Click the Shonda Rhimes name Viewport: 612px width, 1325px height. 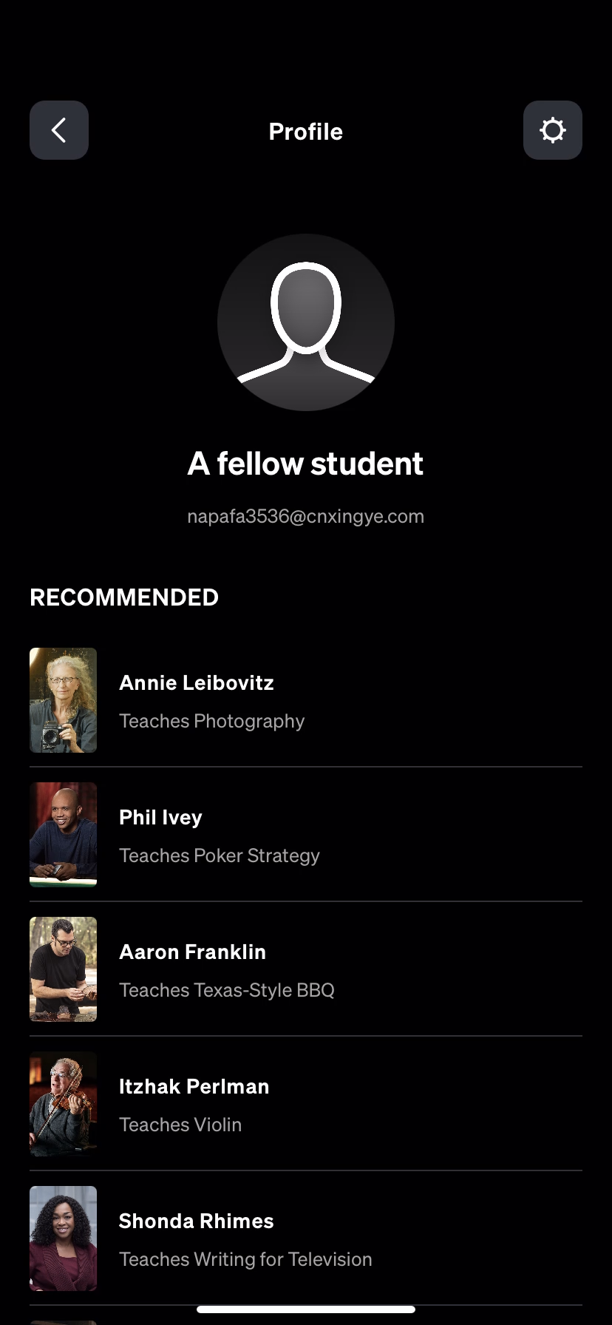coord(196,1221)
